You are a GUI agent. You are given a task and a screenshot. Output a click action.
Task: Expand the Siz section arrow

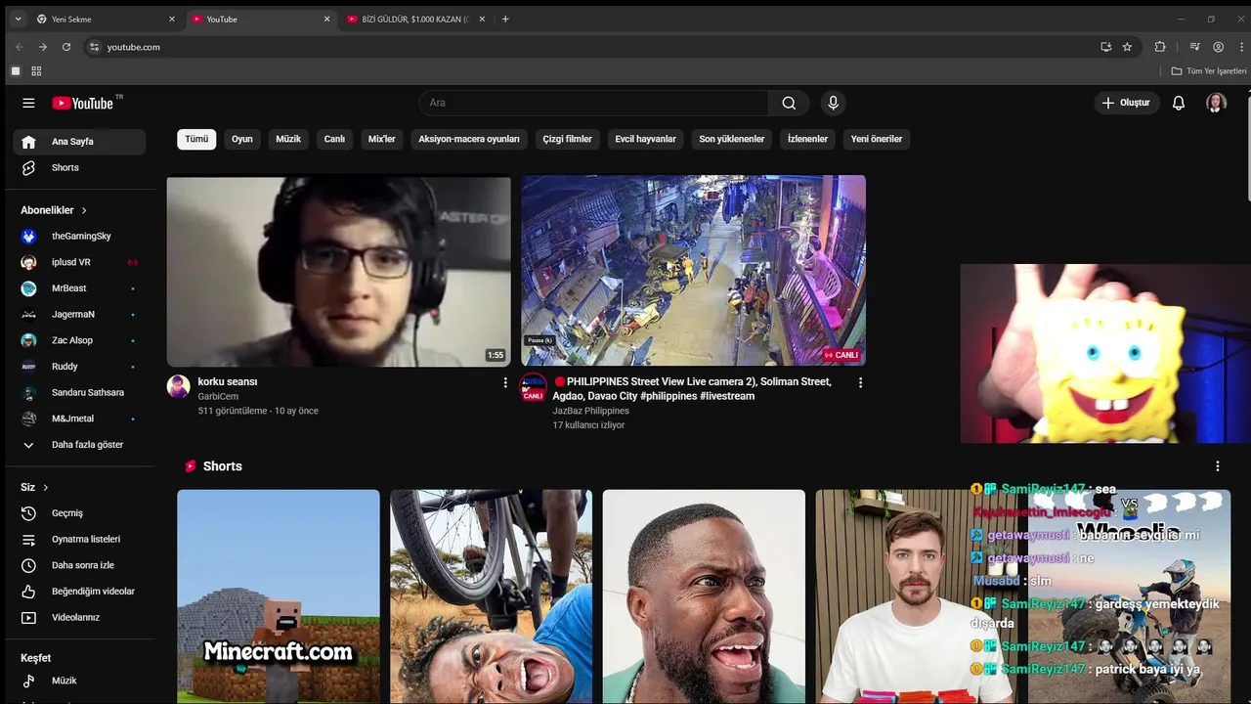[x=45, y=488]
